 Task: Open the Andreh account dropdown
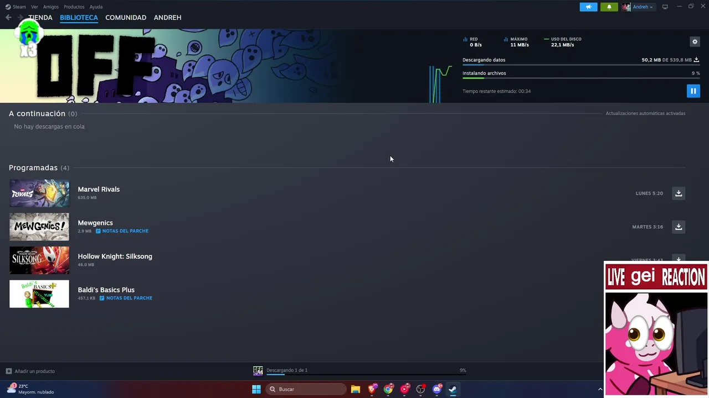[643, 7]
